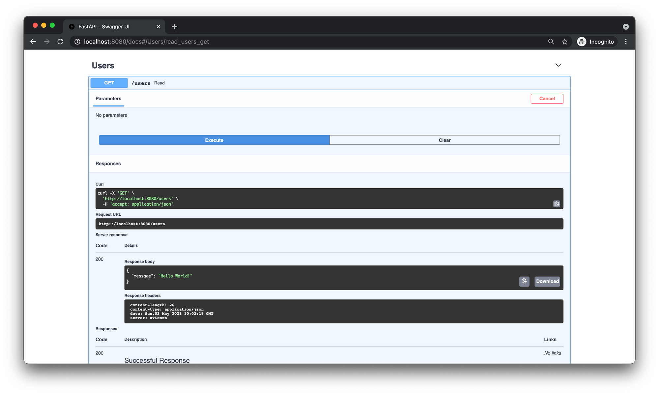This screenshot has width=659, height=395.
Task: Click the GET method badge icon
Action: (109, 83)
